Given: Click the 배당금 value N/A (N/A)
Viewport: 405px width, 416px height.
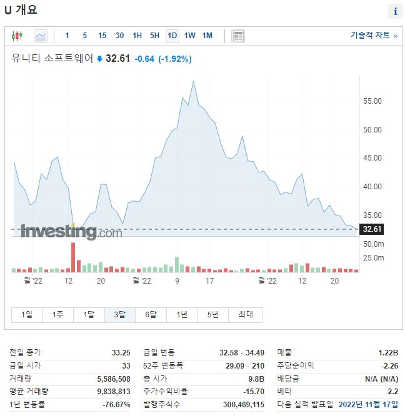Looking at the screenshot, I should pyautogui.click(x=382, y=379).
